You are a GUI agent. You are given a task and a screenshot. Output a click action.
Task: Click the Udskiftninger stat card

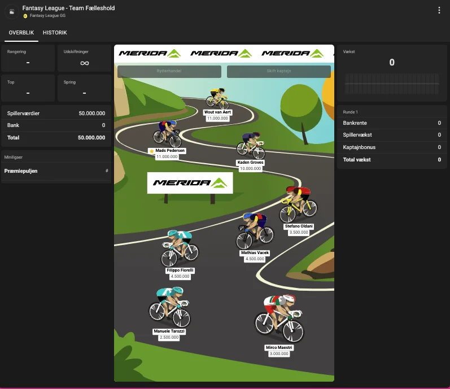point(84,58)
